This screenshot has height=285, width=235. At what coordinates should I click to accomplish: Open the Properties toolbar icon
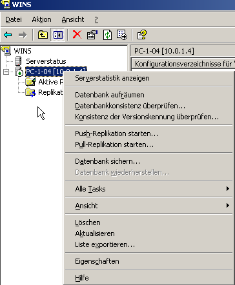(x=92, y=35)
